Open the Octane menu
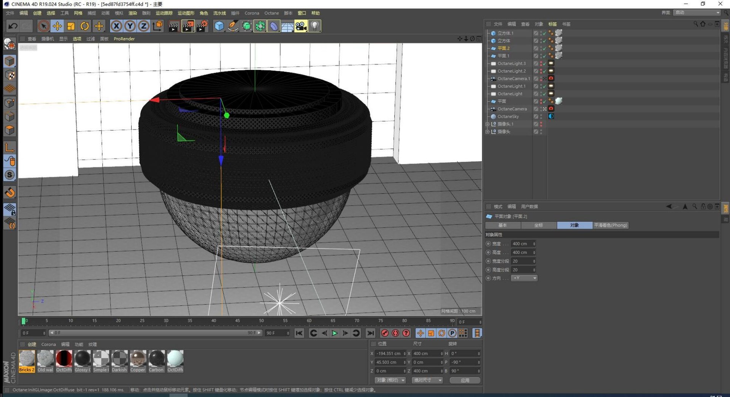This screenshot has height=397, width=730. (x=271, y=13)
